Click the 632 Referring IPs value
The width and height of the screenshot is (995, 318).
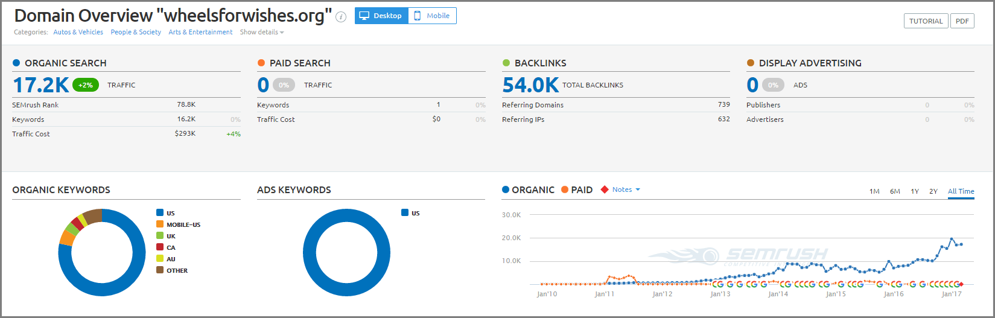(x=724, y=119)
